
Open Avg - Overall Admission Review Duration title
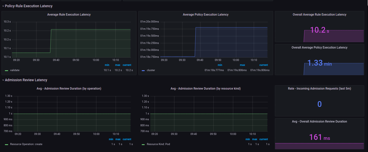click(319, 121)
